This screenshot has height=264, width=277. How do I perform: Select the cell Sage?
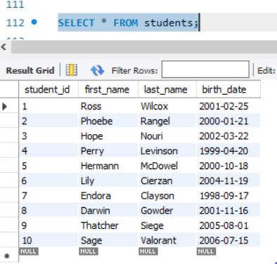click(108, 240)
